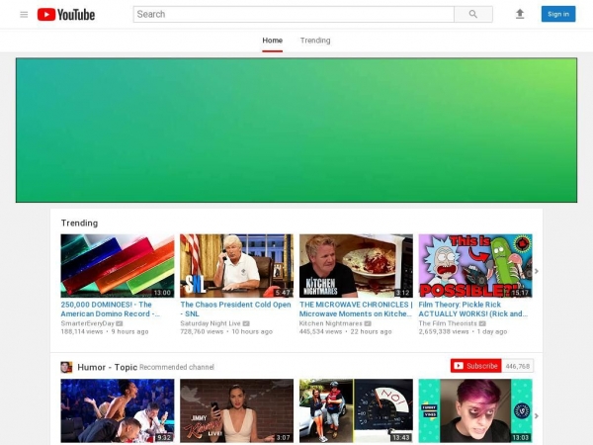The width and height of the screenshot is (593, 445).
Task: Open the Jimmy Kimmel Live video thumbnail
Action: [x=236, y=410]
